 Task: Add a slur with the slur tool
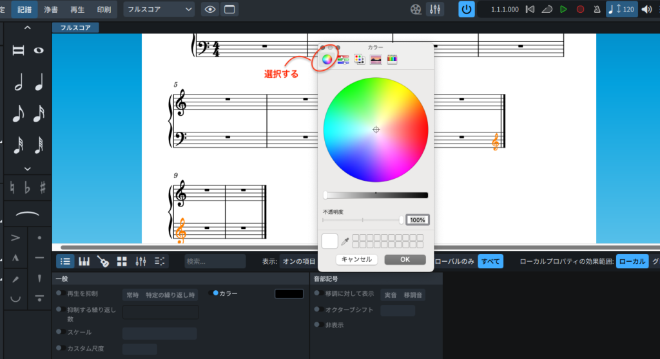[x=26, y=215]
